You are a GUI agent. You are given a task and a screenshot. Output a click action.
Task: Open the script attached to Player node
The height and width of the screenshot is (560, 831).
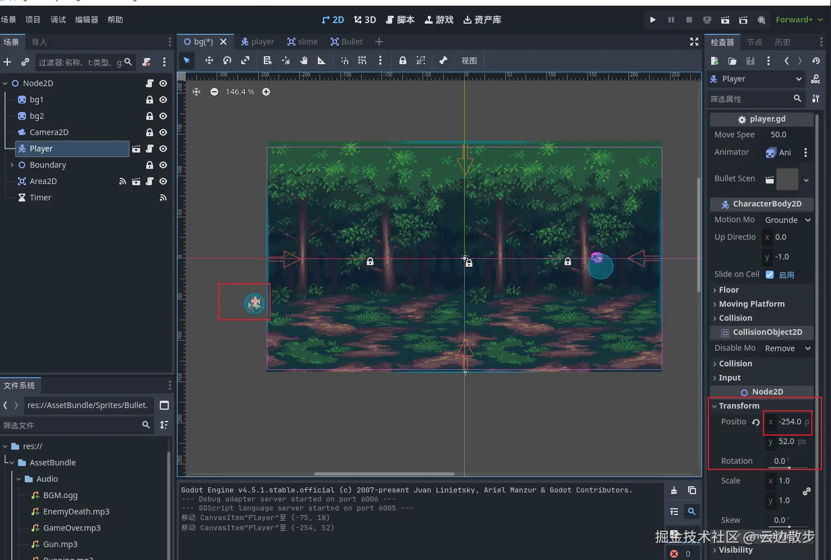150,149
